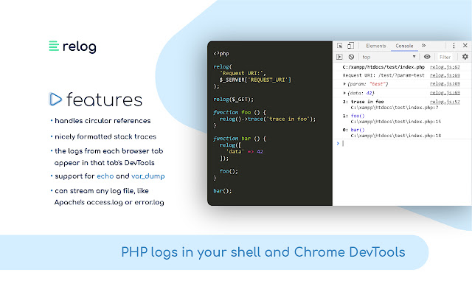This screenshot has height=295, width=472.
Task: Open source link on the {data: 42} row
Action: click(445, 93)
